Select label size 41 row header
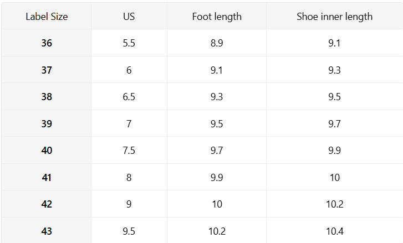The image size is (403, 243). (47, 178)
